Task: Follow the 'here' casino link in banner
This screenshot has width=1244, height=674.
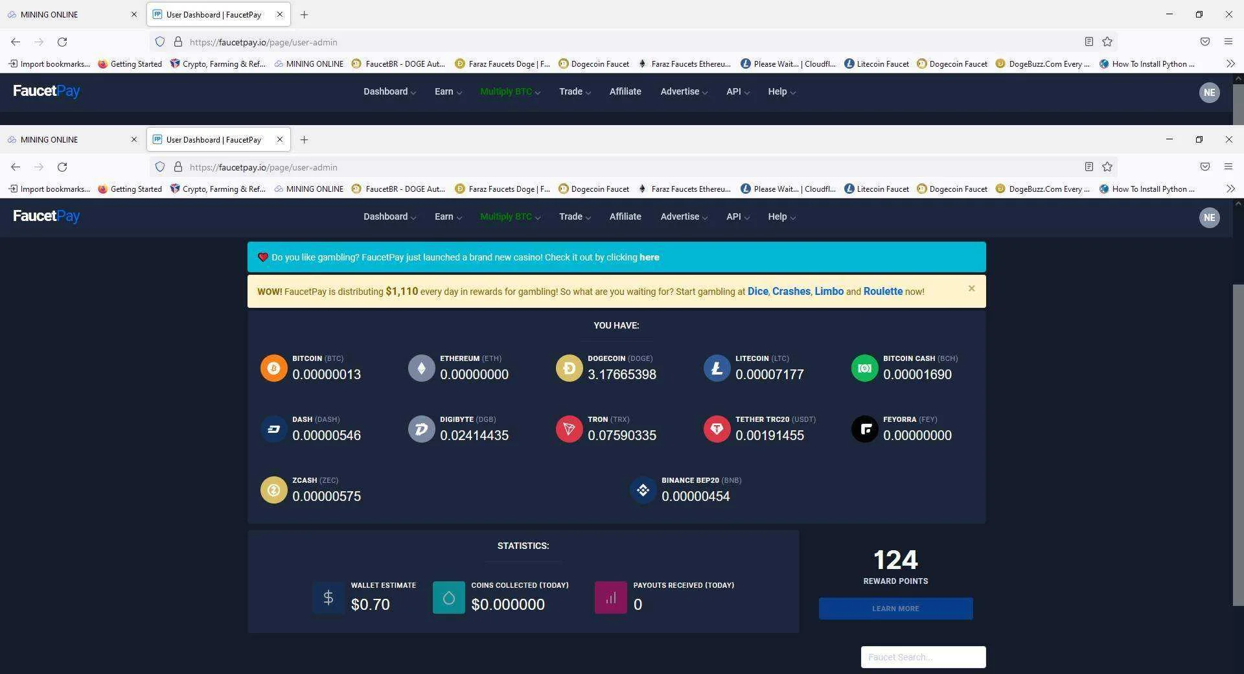Action: 649,257
